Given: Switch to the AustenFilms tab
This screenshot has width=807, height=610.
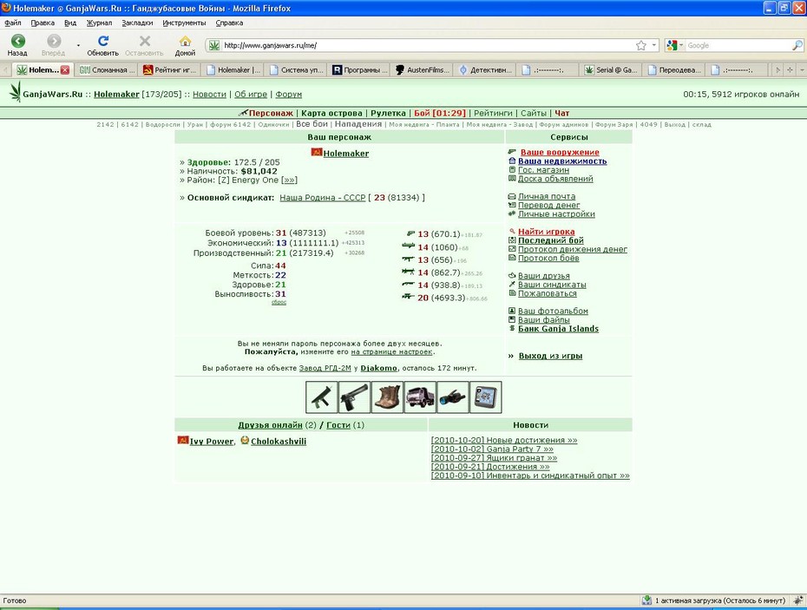Looking at the screenshot, I should coord(422,70).
